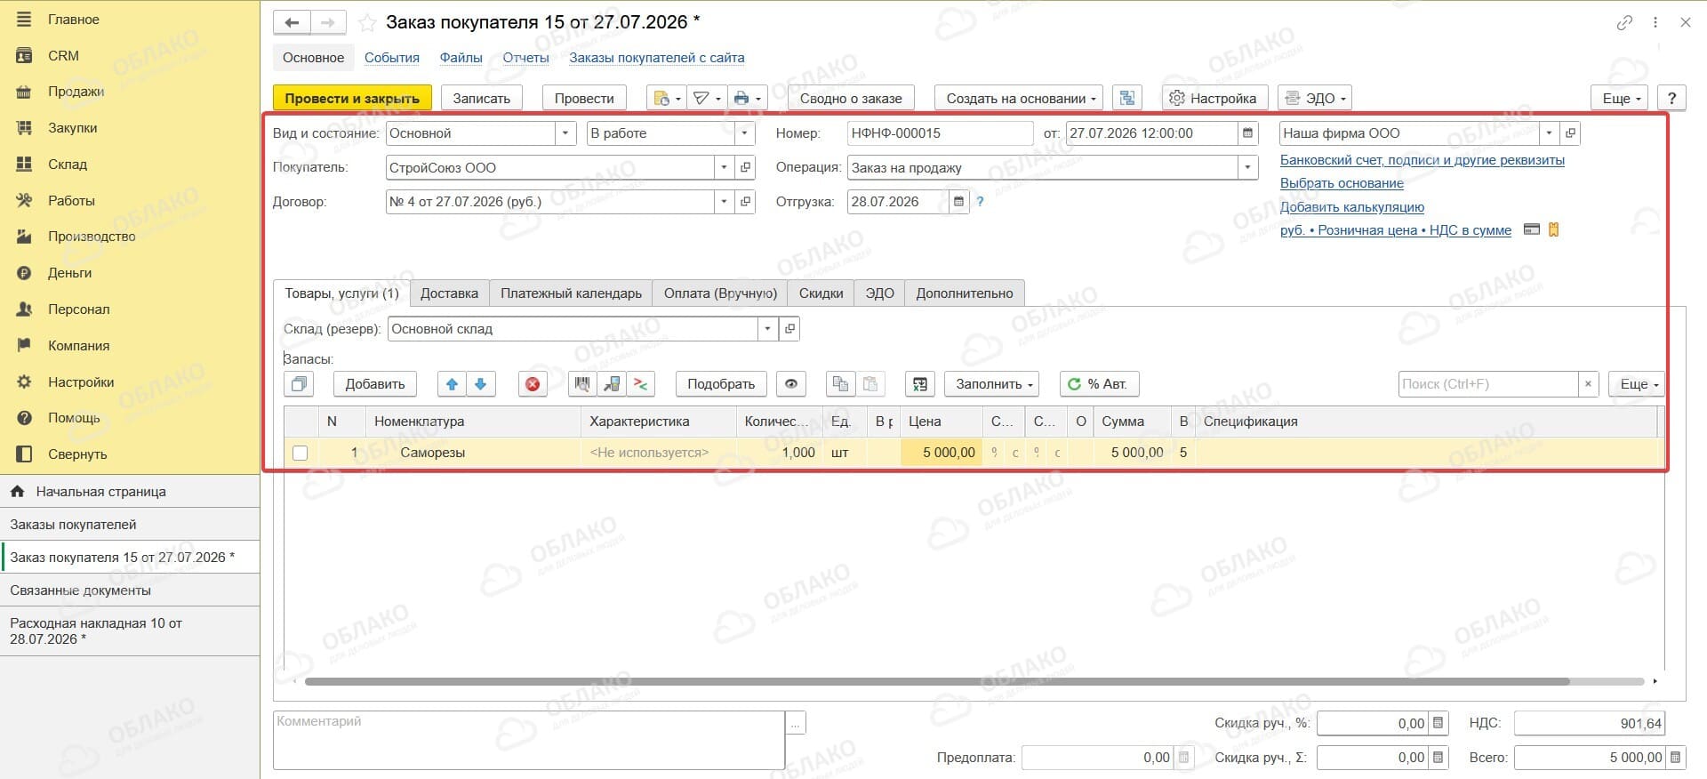The image size is (1707, 779).
Task: Open the Наша фирма ООО organization card
Action: point(1570,133)
